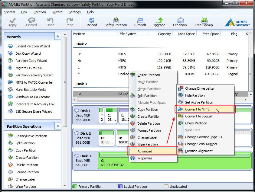Image resolution: width=255 pixels, height=192 pixels.
Task: Collapse the Wizards panel
Action: click(x=58, y=37)
